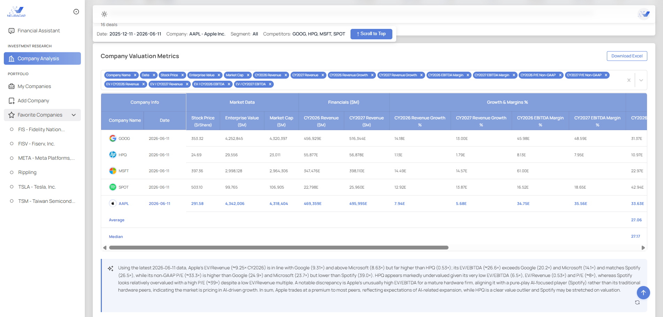Click the Neuracap logo

(16, 11)
